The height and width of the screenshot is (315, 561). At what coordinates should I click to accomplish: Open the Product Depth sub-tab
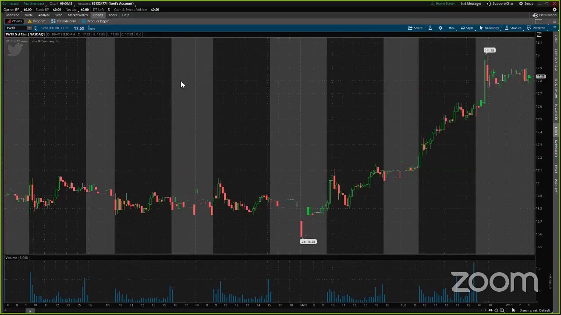(x=96, y=21)
